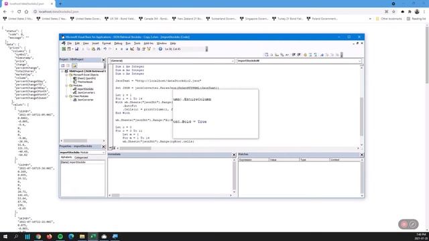
Task: Open the VBA Help menu
Action: 173,43
